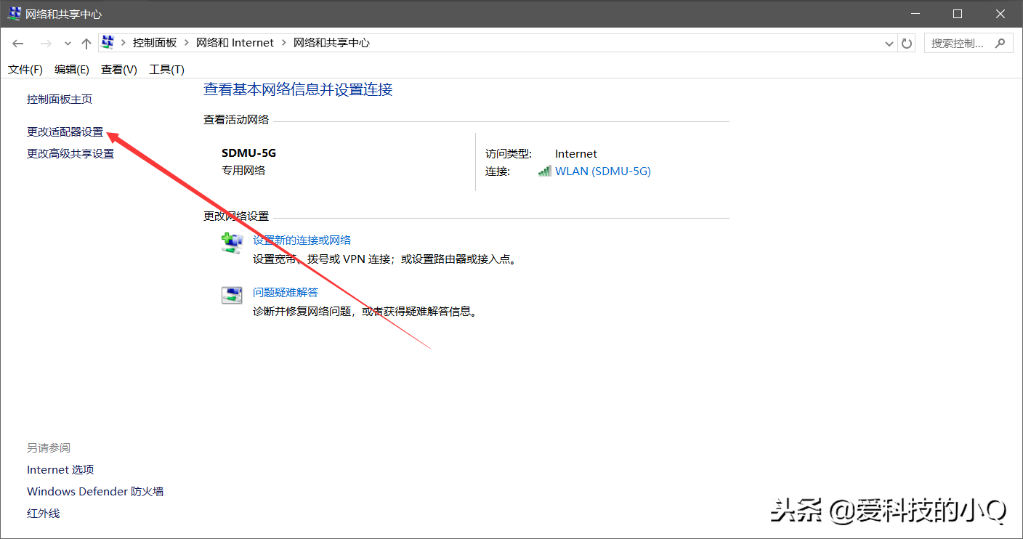1023x539 pixels.
Task: Go back with the Back arrow
Action: tap(18, 44)
